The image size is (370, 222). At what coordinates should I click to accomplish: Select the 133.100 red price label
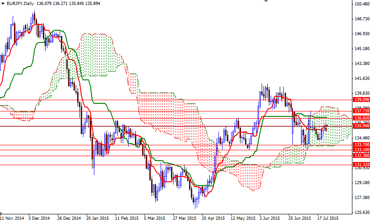361,150
